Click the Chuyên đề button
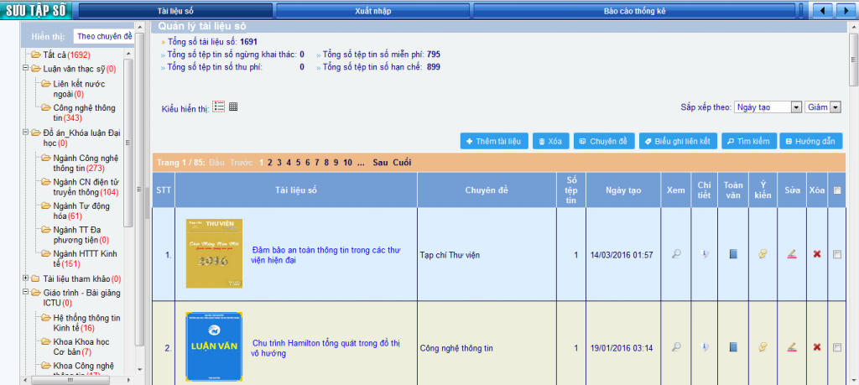The image size is (859, 385). tap(604, 141)
